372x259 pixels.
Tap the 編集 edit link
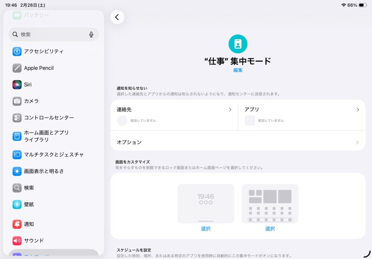238,70
